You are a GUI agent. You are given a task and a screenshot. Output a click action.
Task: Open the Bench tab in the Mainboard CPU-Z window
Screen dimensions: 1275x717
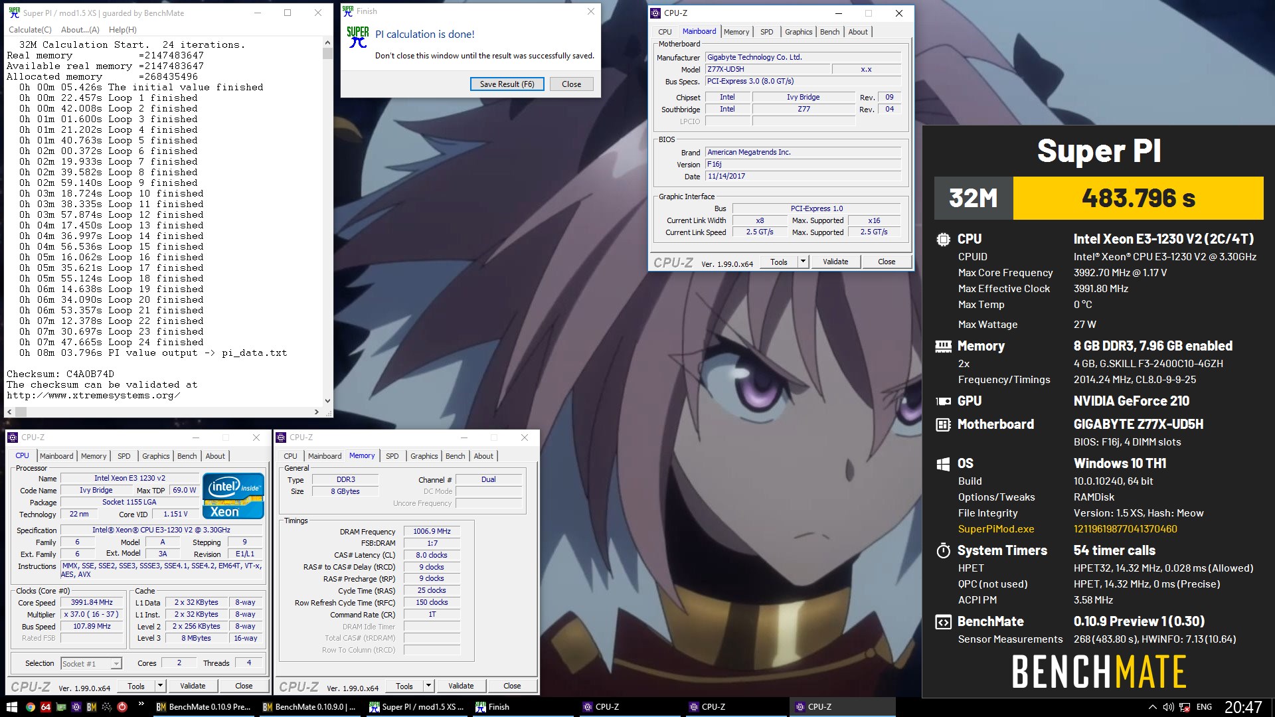click(829, 32)
